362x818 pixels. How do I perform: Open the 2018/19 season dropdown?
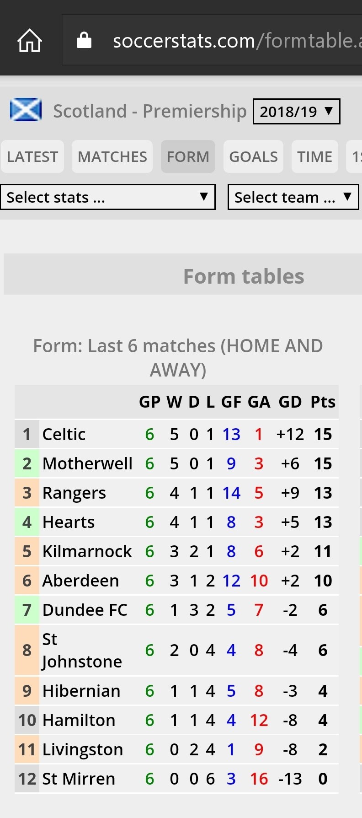click(x=297, y=111)
